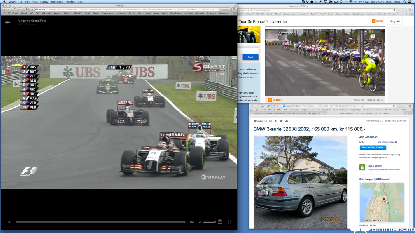The image size is (415, 233).
Task: Click Logg ut under the Tour video
Action: tap(371, 100)
